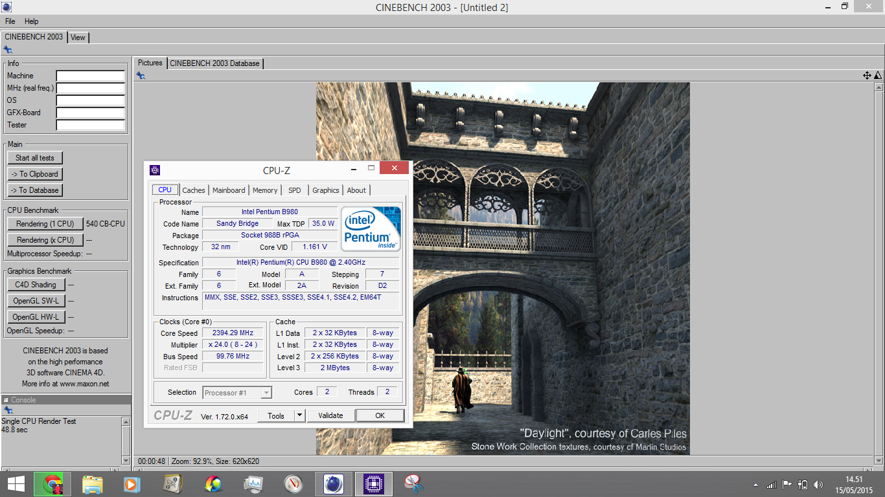Click the picture view scrollbar down arrow
The image size is (885, 497).
pos(879,460)
